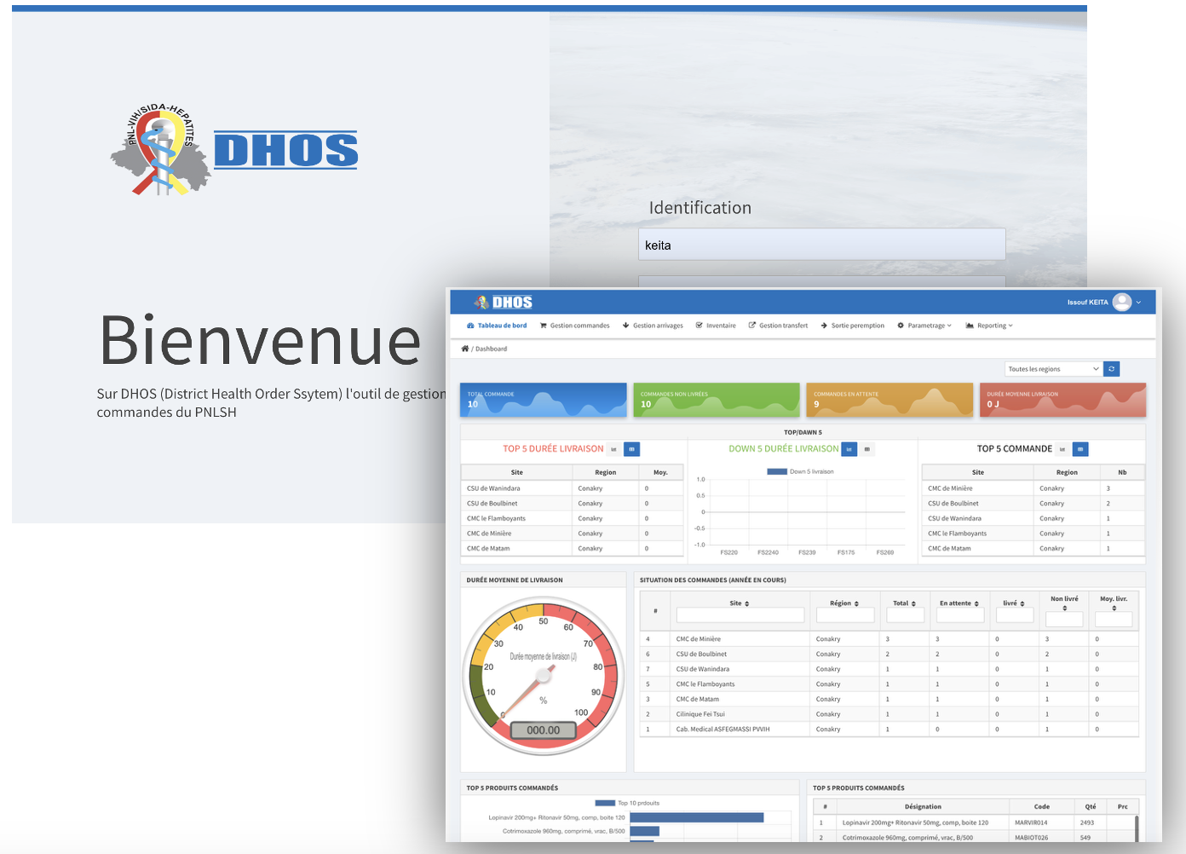This screenshot has width=1186, height=854.
Task: Sort the situation table by Total
Action: click(904, 603)
